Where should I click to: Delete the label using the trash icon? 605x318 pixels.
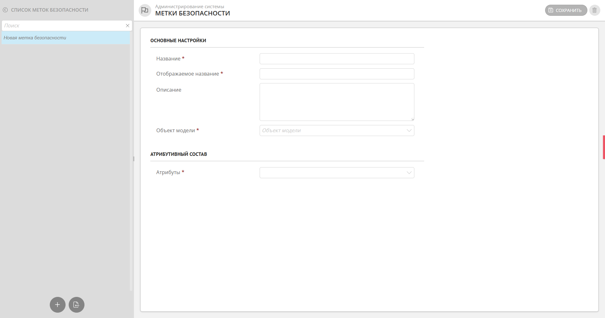pos(595,10)
